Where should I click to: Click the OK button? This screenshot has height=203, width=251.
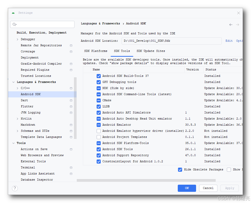pyautogui.click(x=187, y=188)
